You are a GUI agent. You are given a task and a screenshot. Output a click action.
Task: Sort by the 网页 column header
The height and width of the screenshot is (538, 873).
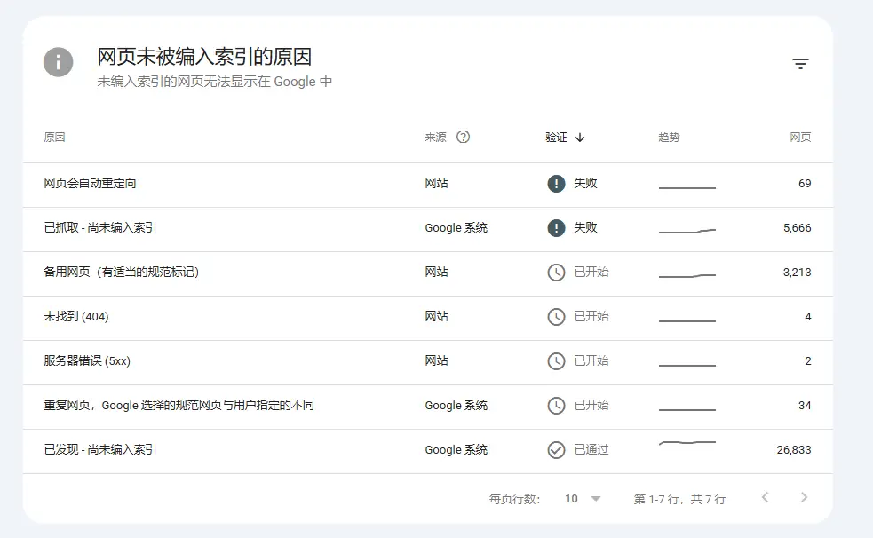pyautogui.click(x=800, y=137)
